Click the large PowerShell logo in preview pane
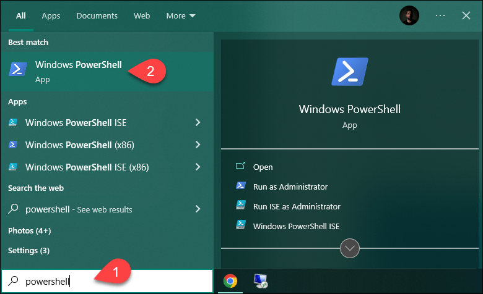 click(x=350, y=72)
